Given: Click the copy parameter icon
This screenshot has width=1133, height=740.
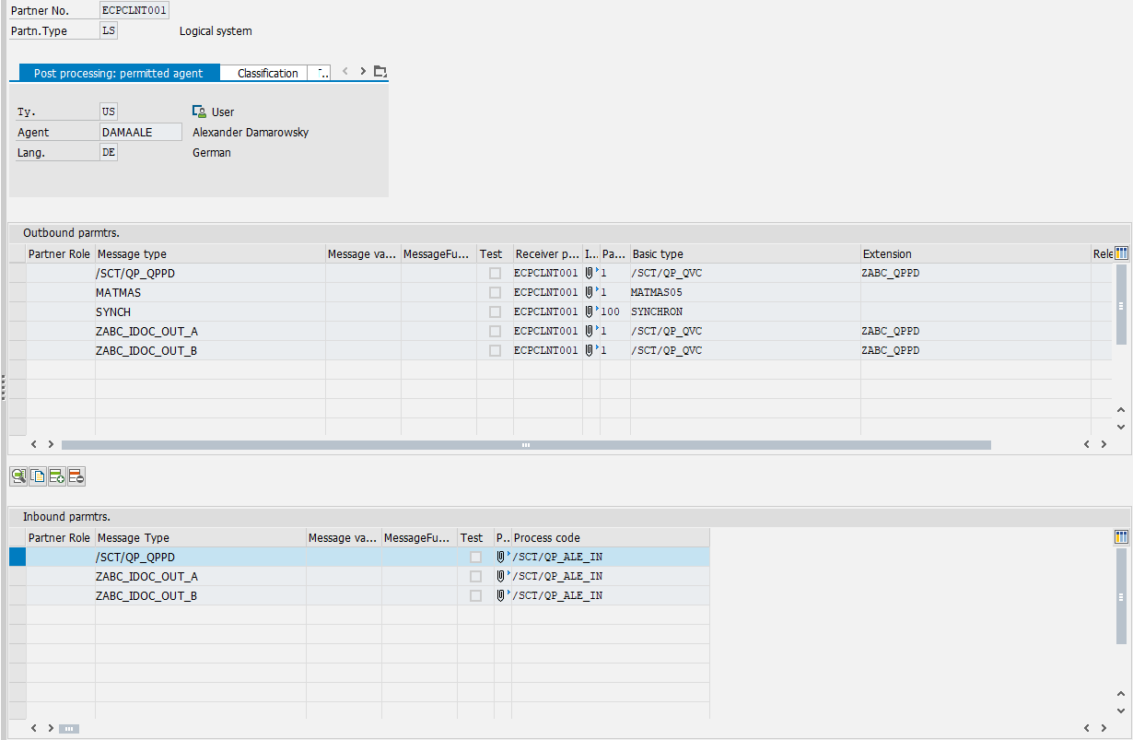Looking at the screenshot, I should click(38, 476).
